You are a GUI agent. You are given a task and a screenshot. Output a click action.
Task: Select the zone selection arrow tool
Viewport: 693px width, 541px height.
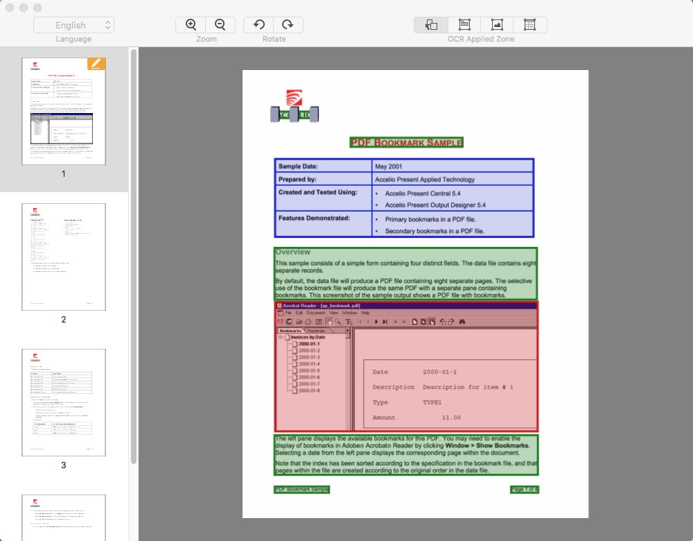click(431, 24)
